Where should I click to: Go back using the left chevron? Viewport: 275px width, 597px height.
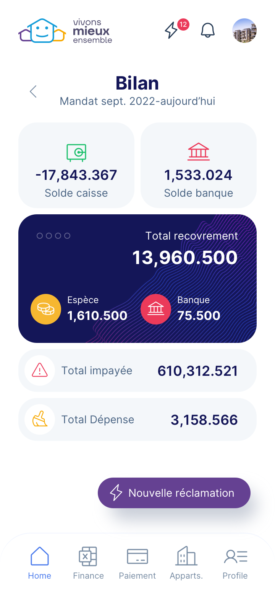(x=33, y=91)
